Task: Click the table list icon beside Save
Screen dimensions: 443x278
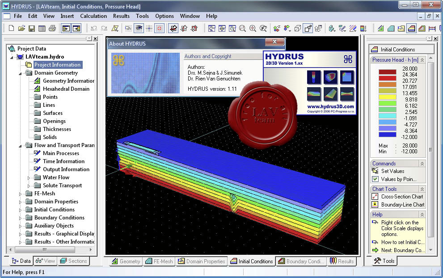Action: pos(42,28)
